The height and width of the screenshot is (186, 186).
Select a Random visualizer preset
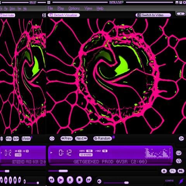[103, 138]
